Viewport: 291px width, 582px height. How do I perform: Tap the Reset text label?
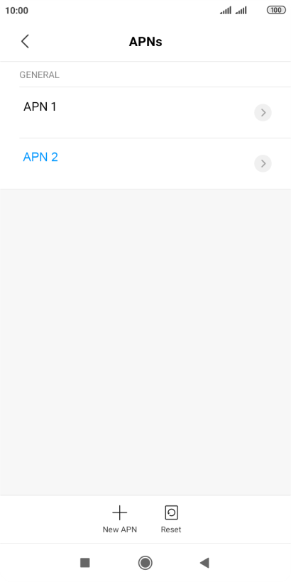[x=171, y=529]
